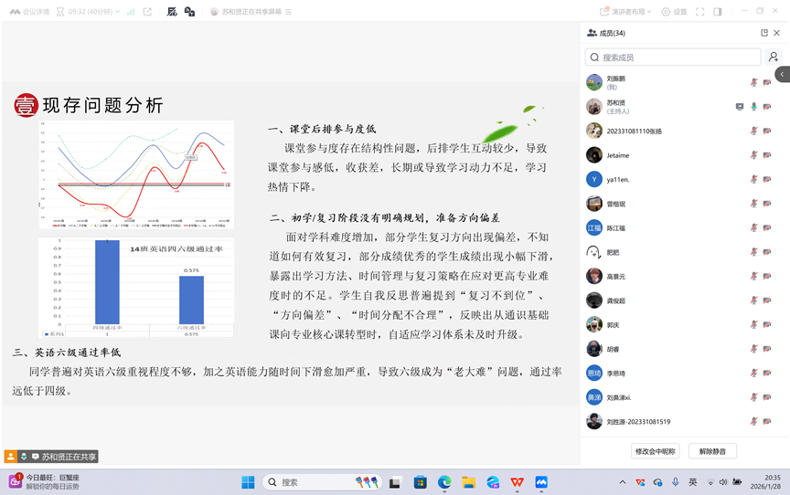
Task: Click 苏和贤's screen sharing indicator icon
Action: point(740,106)
